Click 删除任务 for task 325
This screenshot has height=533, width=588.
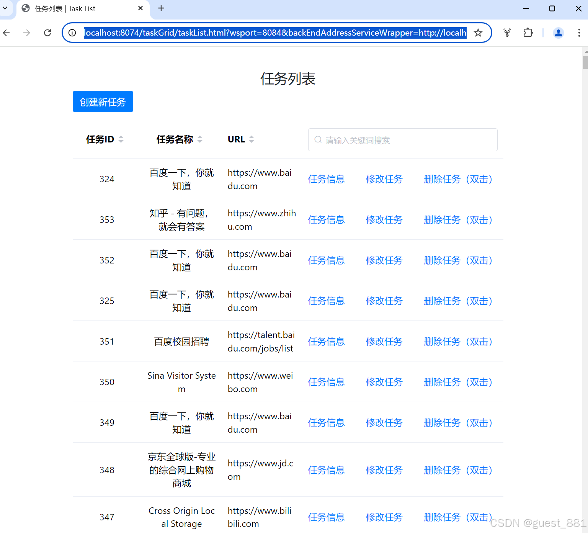click(x=458, y=301)
